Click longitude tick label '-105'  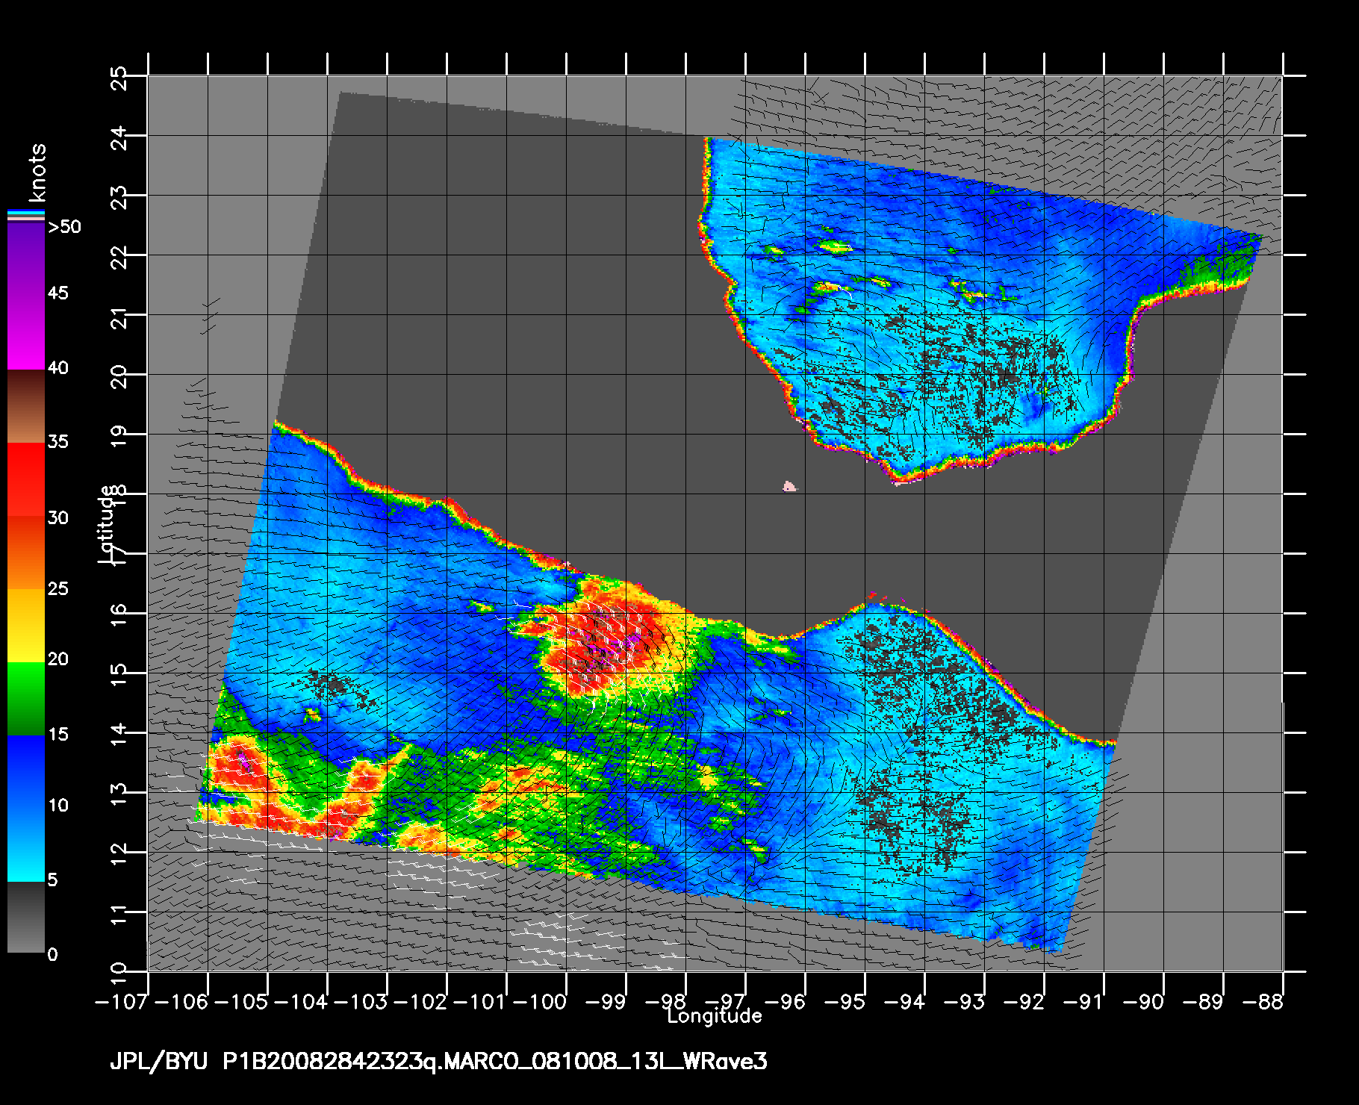coord(243,1001)
